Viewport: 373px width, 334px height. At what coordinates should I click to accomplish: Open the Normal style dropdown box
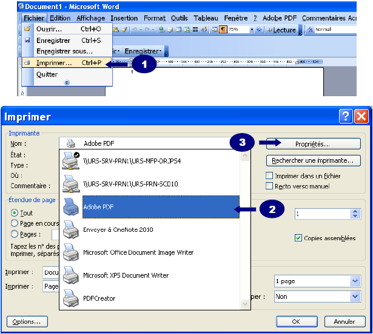[x=335, y=30]
